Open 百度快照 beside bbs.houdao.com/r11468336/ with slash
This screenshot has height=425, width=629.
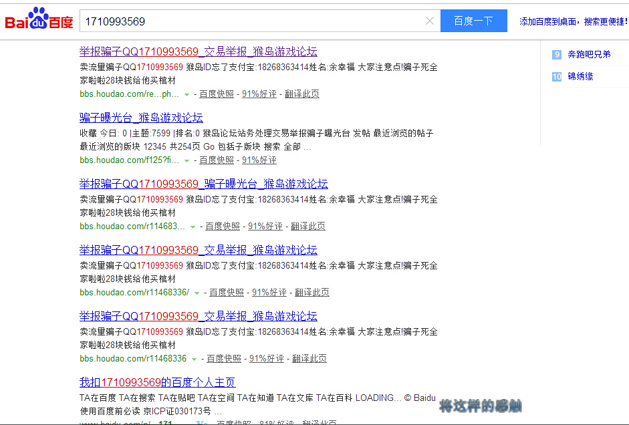click(x=227, y=293)
